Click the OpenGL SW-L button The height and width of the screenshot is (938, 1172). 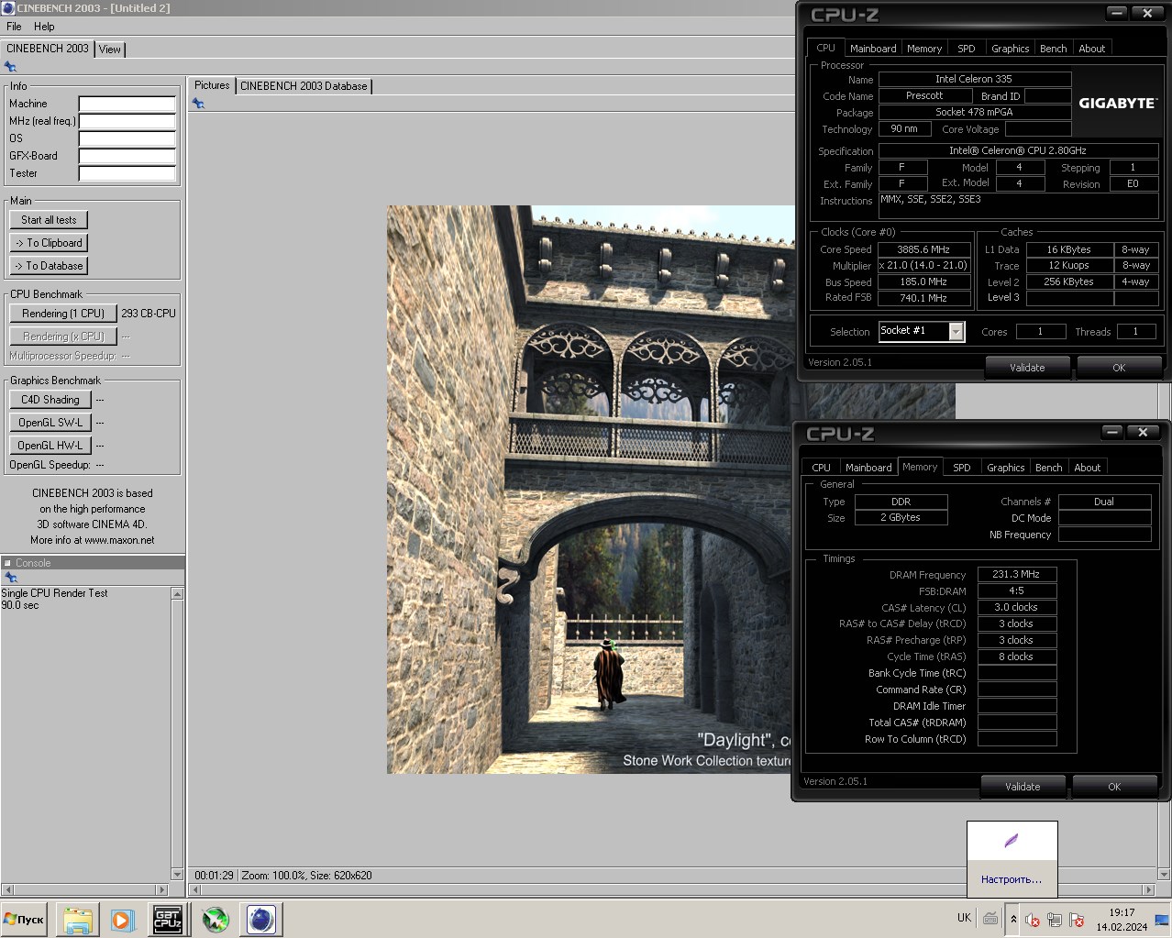pyautogui.click(x=50, y=423)
